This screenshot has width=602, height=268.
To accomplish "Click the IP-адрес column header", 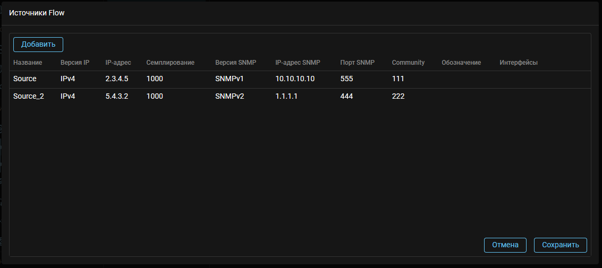I will 118,63.
